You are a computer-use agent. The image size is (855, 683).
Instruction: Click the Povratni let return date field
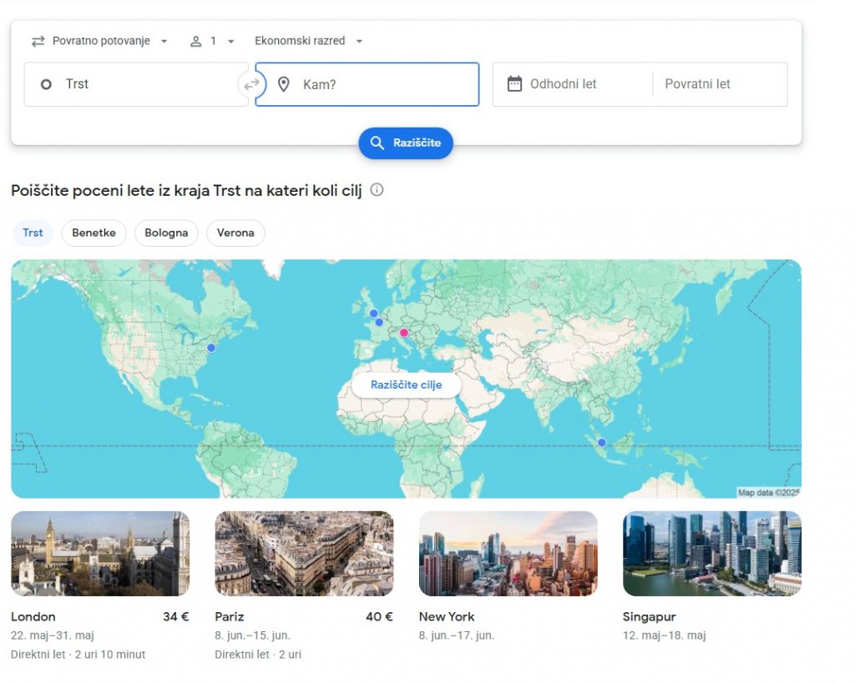pos(718,84)
